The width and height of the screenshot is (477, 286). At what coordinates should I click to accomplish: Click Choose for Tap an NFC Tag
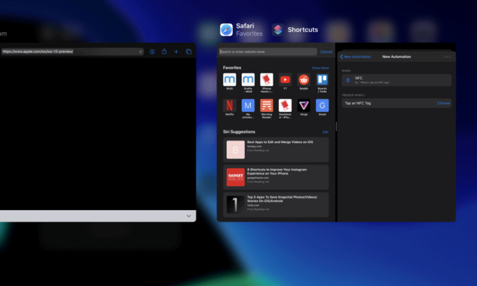point(443,103)
